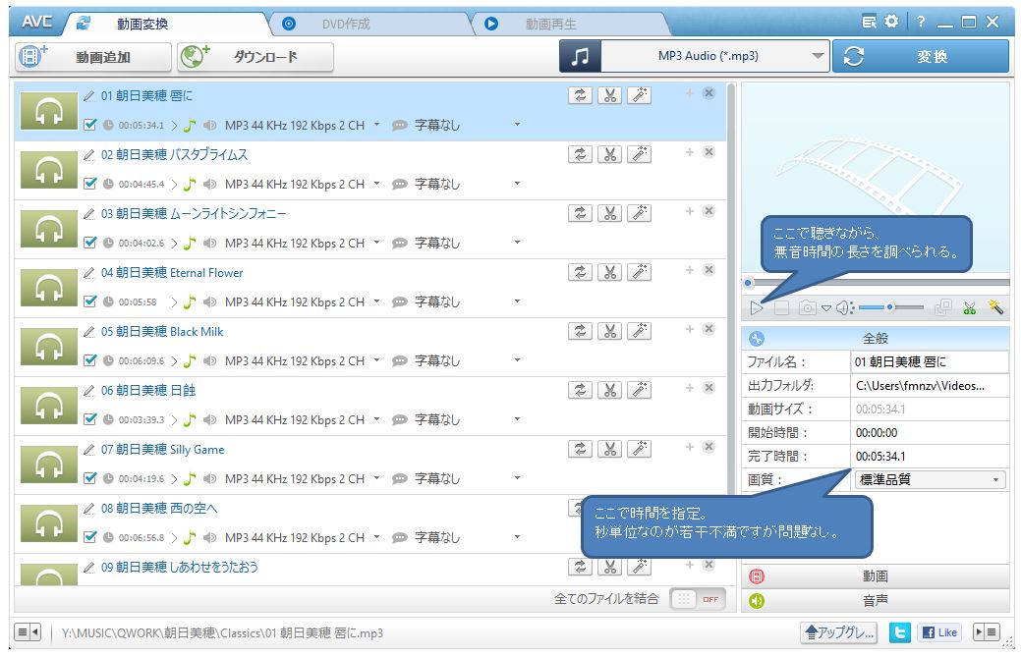Open the 字幕なし subtitle dropdown for track 07

coord(517,478)
